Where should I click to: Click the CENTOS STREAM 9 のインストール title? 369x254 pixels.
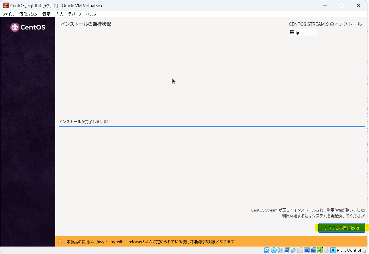(325, 24)
